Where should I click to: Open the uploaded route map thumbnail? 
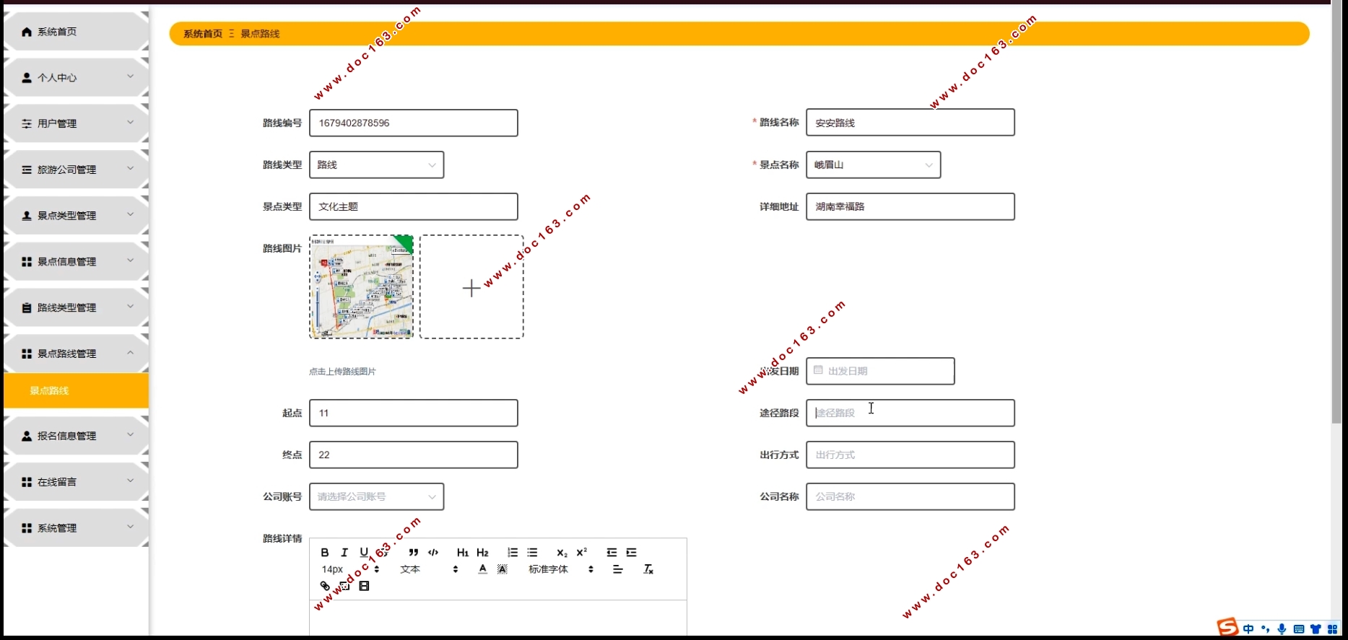point(362,287)
